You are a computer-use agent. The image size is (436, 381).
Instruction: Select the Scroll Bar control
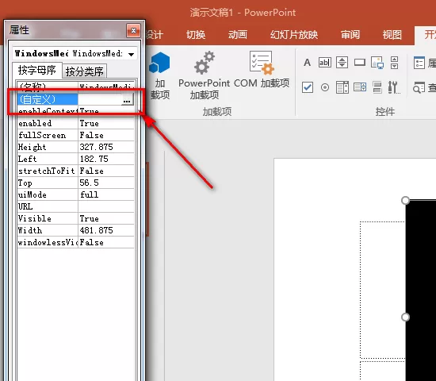(394, 63)
